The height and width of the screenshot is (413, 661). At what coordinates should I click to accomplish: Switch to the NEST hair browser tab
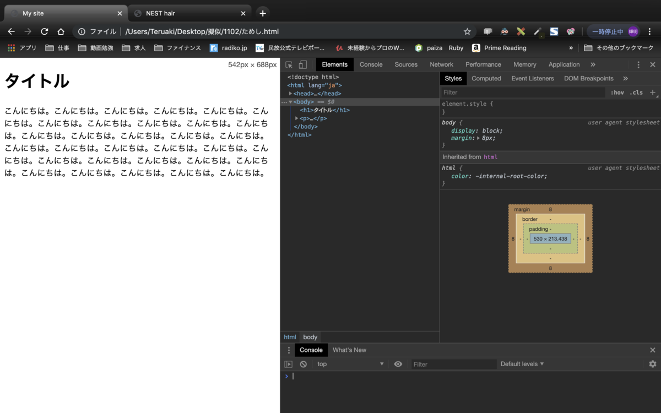[x=189, y=13]
